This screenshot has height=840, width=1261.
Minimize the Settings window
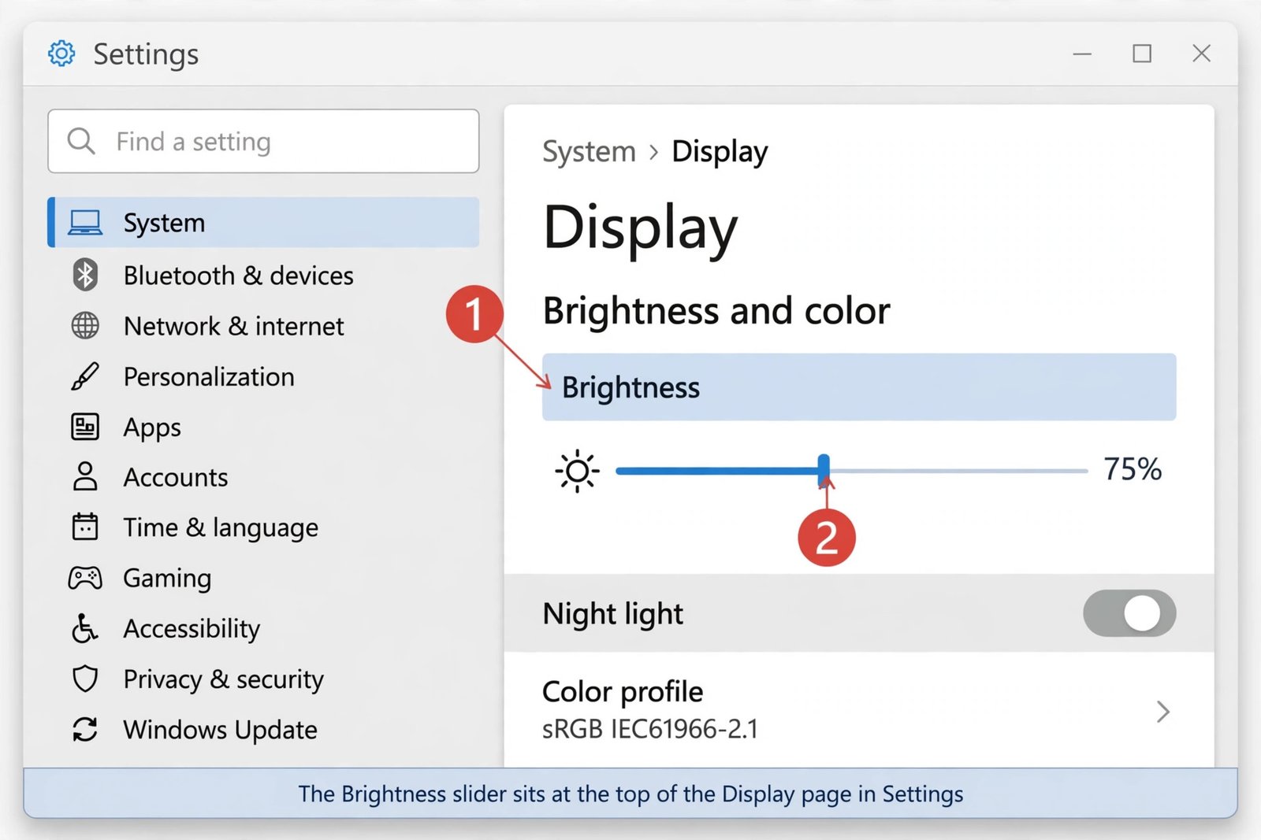click(x=1082, y=54)
